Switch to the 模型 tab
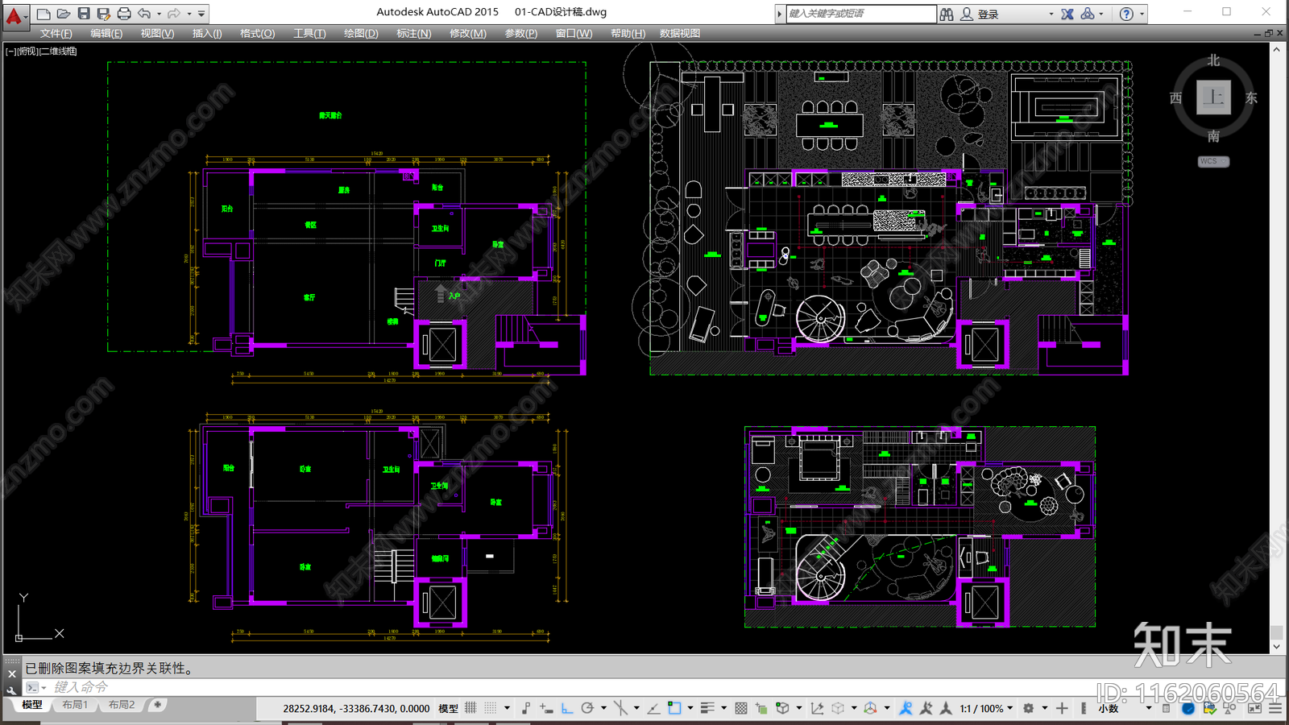This screenshot has height=725, width=1289. point(32,705)
